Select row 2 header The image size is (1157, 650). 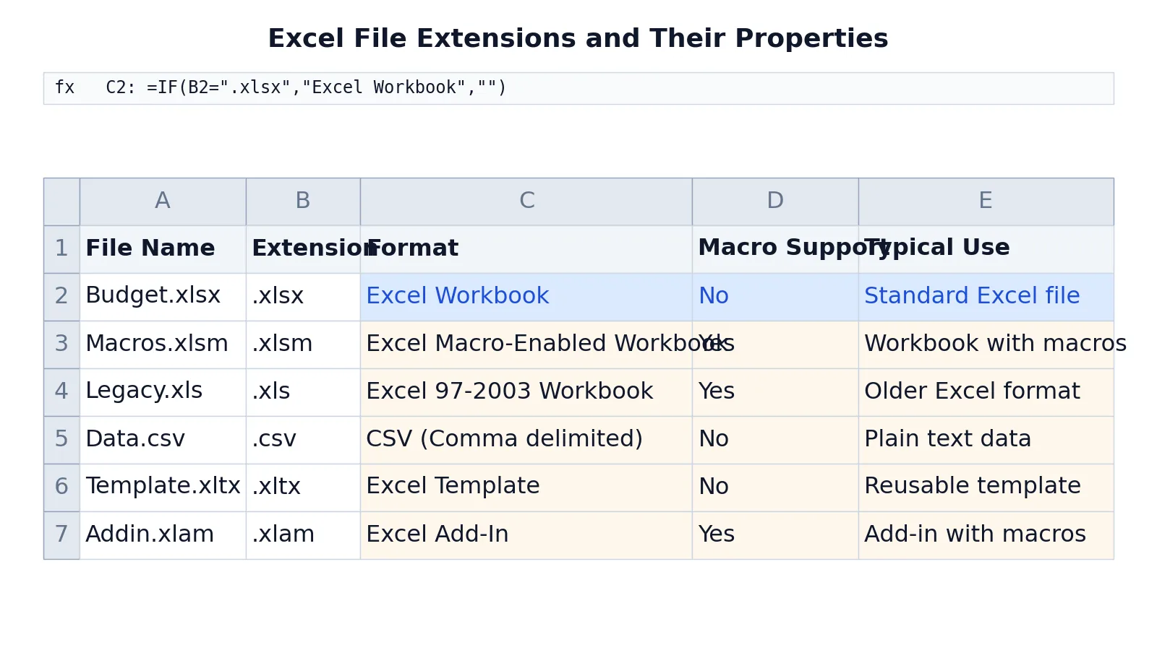click(61, 297)
